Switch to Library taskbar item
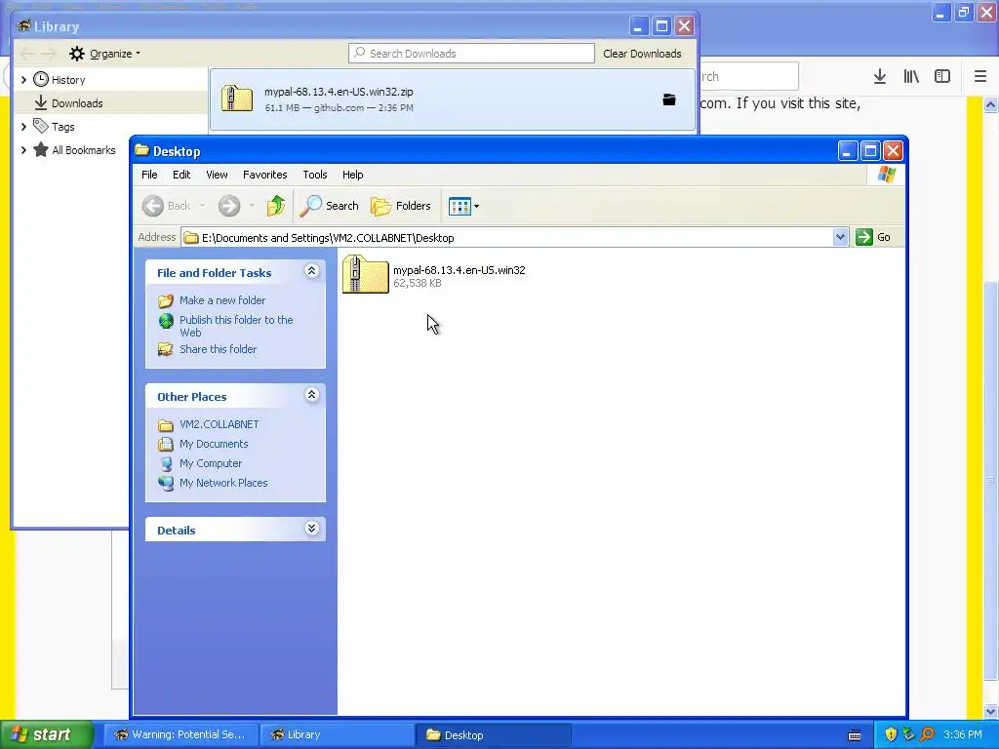This screenshot has width=999, height=749. coord(337,734)
